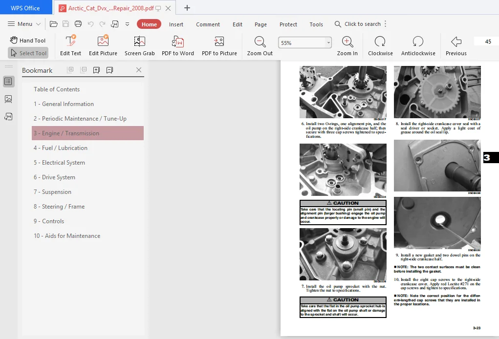Viewport: 499px width, 339px height.
Task: Open the Comment ribbon tab
Action: (x=208, y=24)
